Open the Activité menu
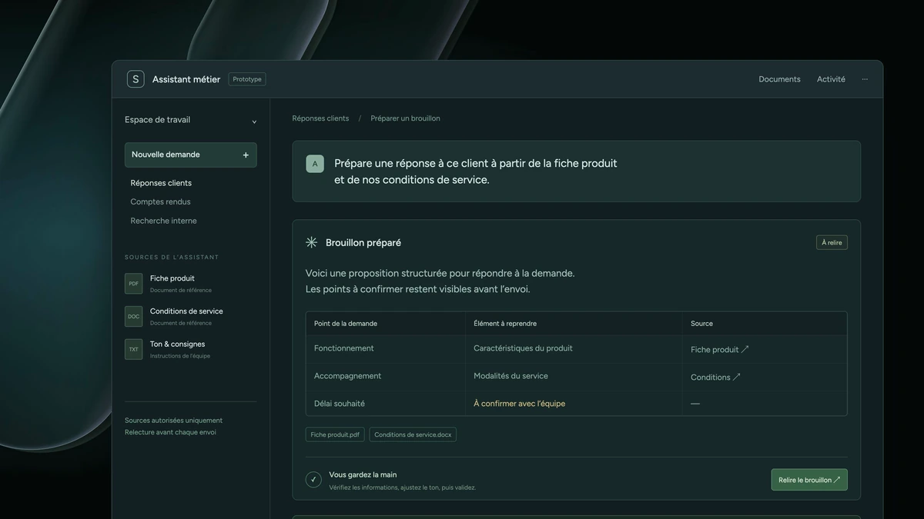The width and height of the screenshot is (924, 519). click(x=831, y=79)
